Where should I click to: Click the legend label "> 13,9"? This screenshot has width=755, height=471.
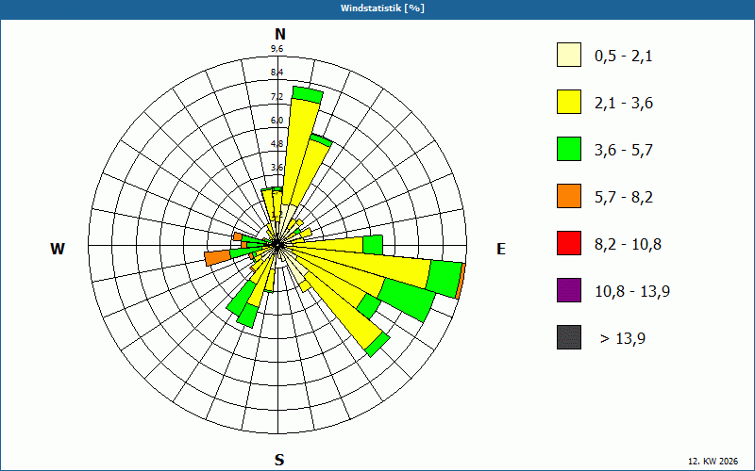click(623, 339)
